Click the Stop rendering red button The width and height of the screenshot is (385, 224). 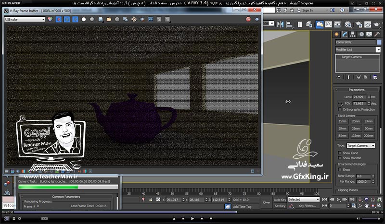coord(248,19)
